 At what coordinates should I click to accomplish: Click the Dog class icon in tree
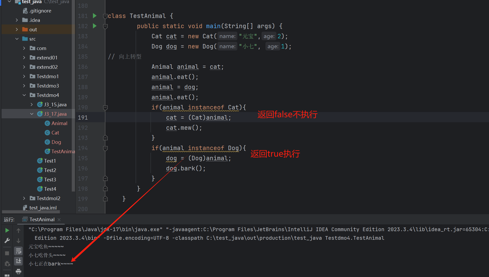[47, 142]
